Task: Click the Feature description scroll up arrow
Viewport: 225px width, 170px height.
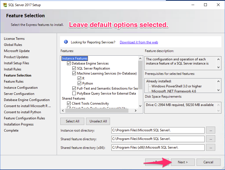Action: (218, 59)
